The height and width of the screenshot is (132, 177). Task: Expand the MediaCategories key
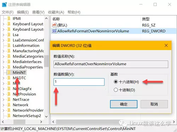4,56
